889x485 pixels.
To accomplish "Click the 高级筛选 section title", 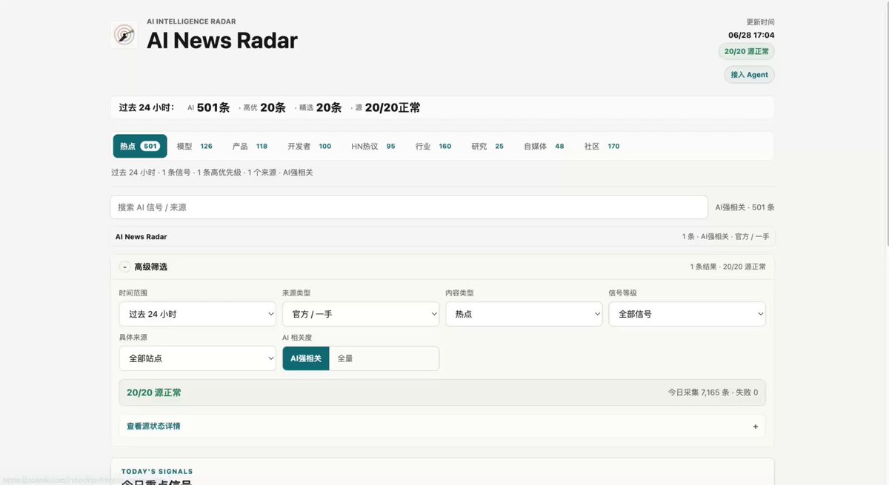I will point(150,267).
